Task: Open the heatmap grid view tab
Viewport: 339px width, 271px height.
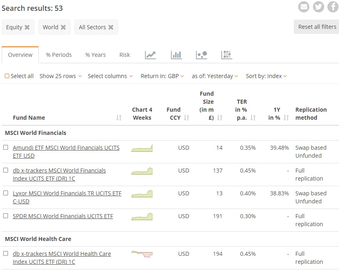Action: point(227,55)
